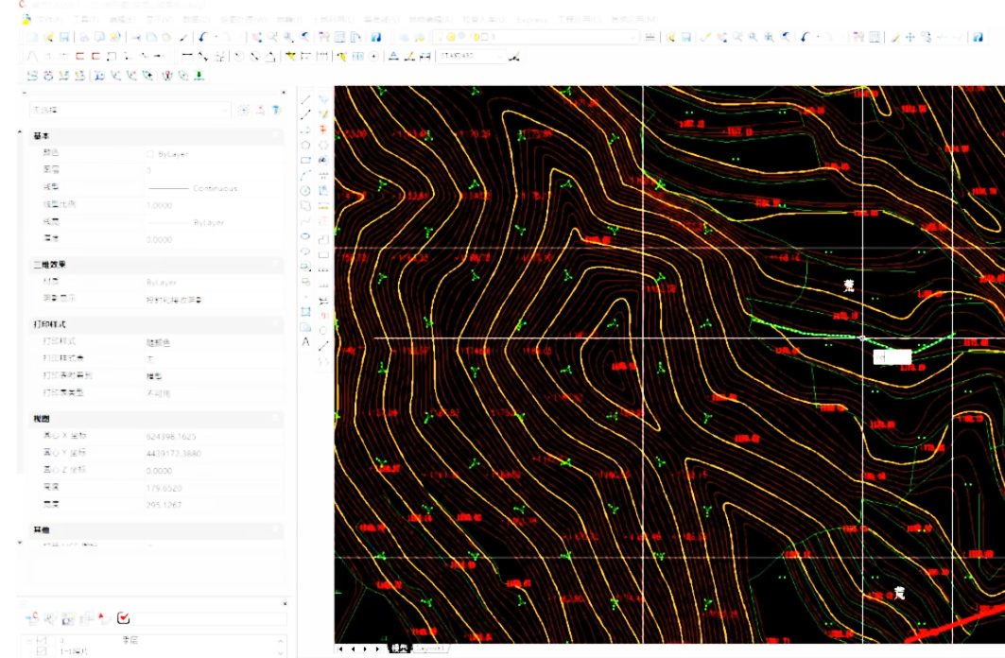Click the next-tab arrow beside the model tab
This screenshot has height=658, width=1005.
click(366, 649)
